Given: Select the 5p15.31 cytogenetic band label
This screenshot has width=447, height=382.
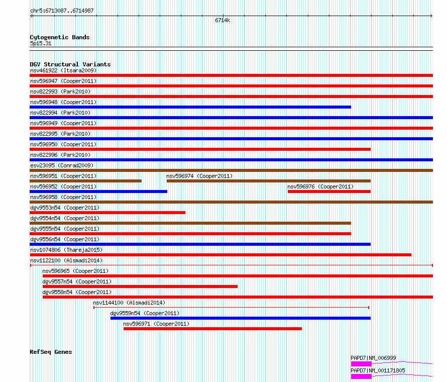Looking at the screenshot, I should click(41, 43).
